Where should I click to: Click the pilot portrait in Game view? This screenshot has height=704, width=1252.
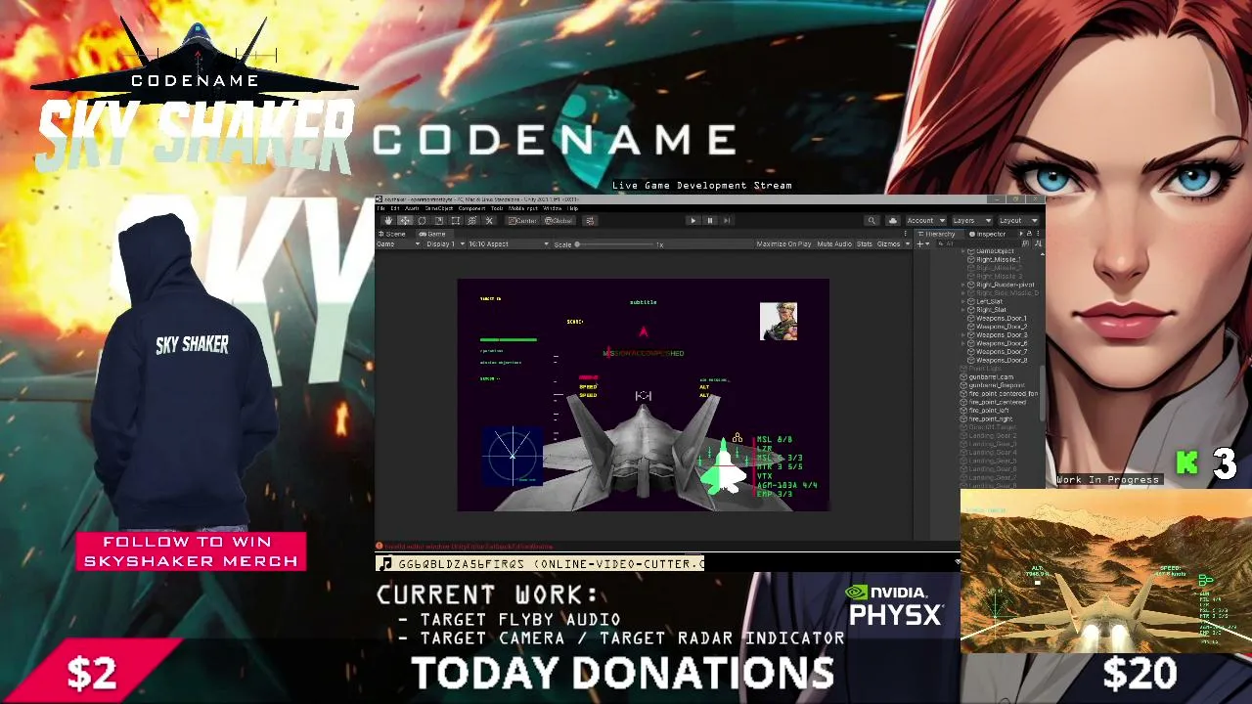click(779, 322)
